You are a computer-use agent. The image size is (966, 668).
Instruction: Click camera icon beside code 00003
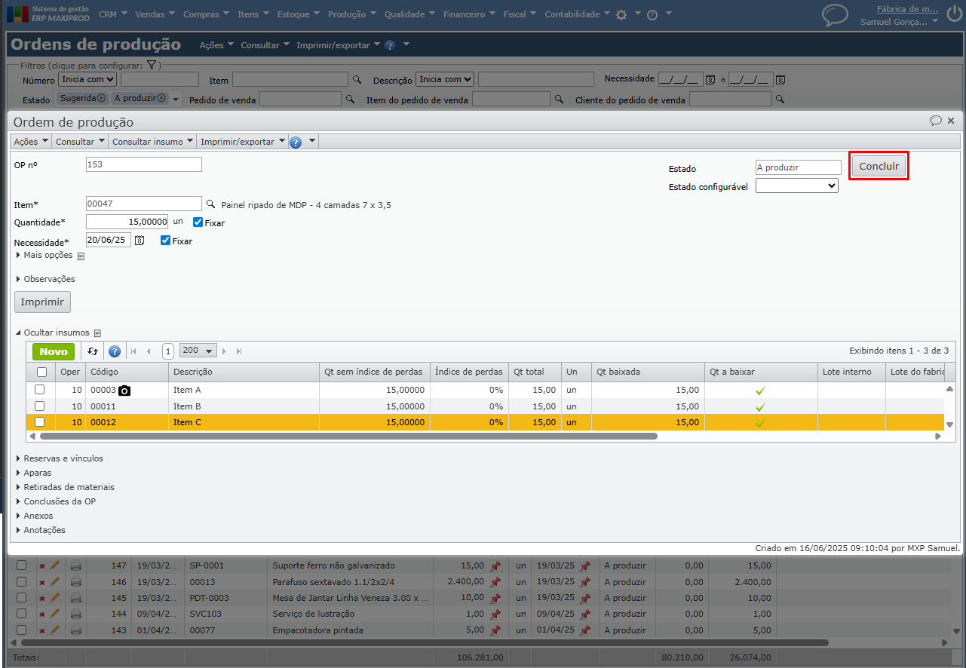click(x=124, y=391)
